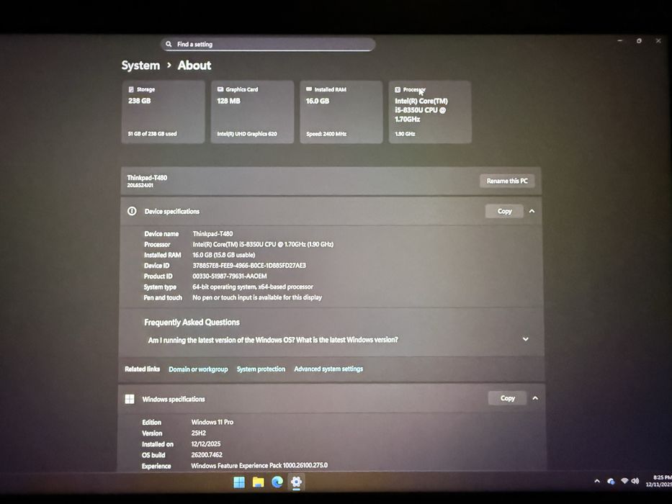Open Domain or workgroup link
This screenshot has width=672, height=504.
[x=198, y=369]
